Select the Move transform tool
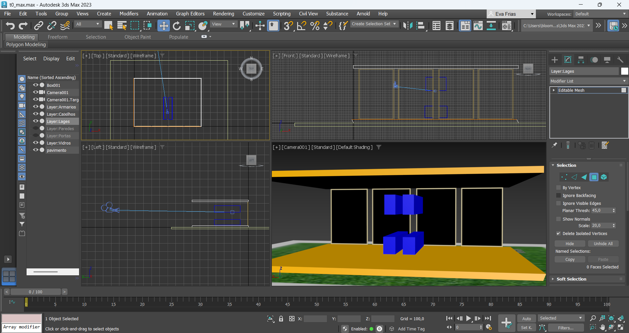The height and width of the screenshot is (333, 629). [163, 26]
